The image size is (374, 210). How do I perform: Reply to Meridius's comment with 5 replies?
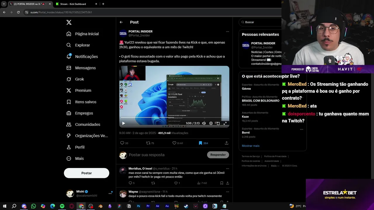pyautogui.click(x=131, y=183)
